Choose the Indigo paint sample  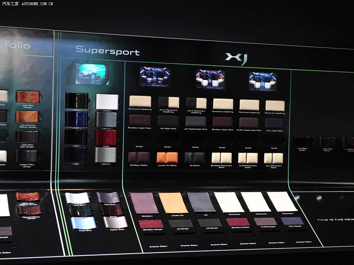pyautogui.click(x=76, y=155)
